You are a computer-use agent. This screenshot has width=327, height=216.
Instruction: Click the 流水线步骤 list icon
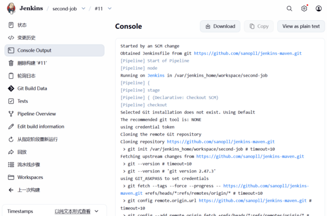(11, 164)
